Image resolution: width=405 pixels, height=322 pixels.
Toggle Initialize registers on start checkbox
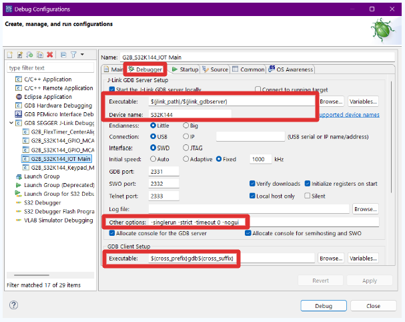[x=308, y=183]
